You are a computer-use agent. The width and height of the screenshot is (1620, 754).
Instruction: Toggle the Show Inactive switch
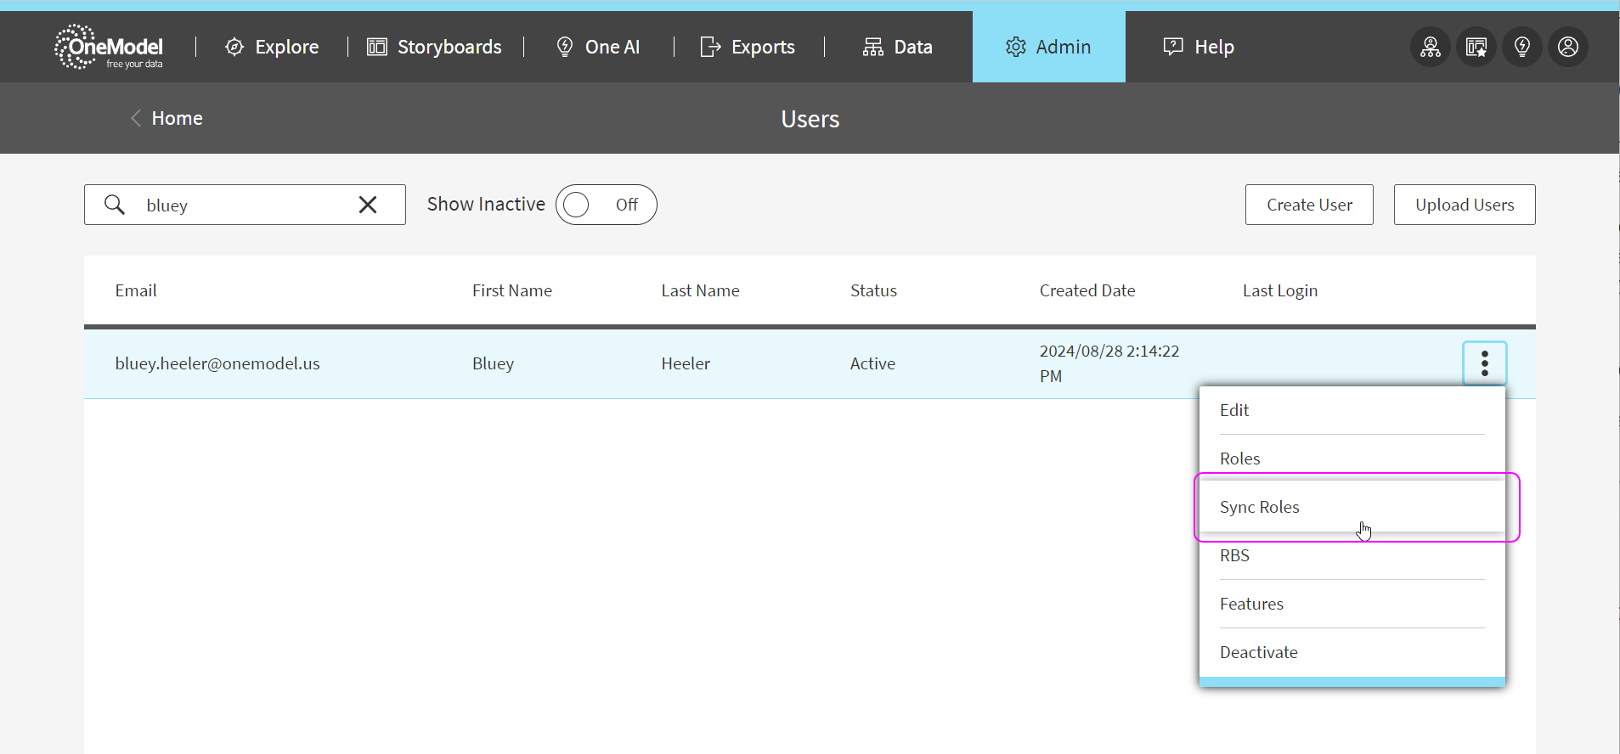(x=607, y=205)
